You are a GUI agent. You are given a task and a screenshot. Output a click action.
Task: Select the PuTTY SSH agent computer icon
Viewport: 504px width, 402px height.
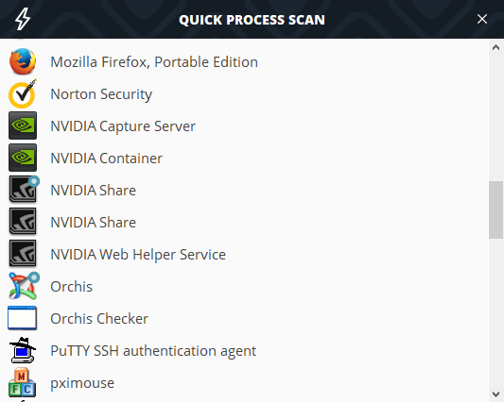click(23, 350)
